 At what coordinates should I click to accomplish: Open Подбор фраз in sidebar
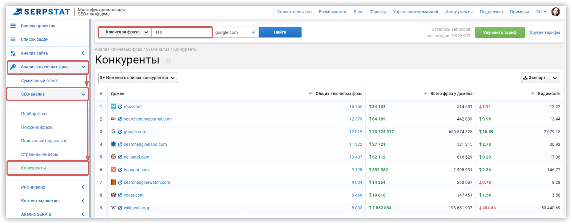(34, 114)
